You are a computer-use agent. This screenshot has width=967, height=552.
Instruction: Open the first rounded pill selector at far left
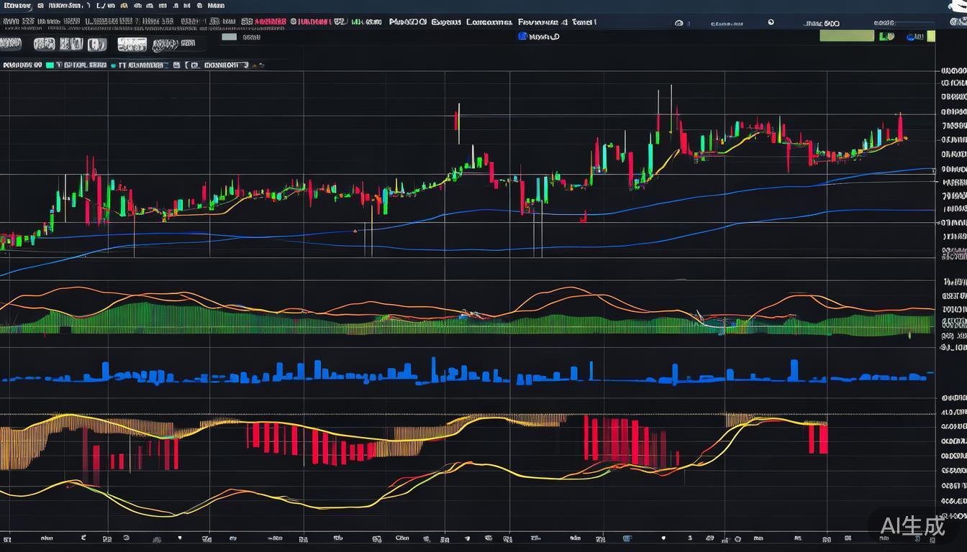(11, 45)
